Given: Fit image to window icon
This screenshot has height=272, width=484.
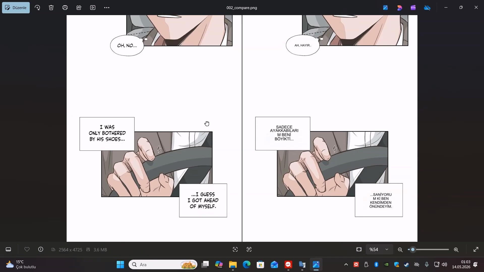Looking at the screenshot, I should 359,249.
